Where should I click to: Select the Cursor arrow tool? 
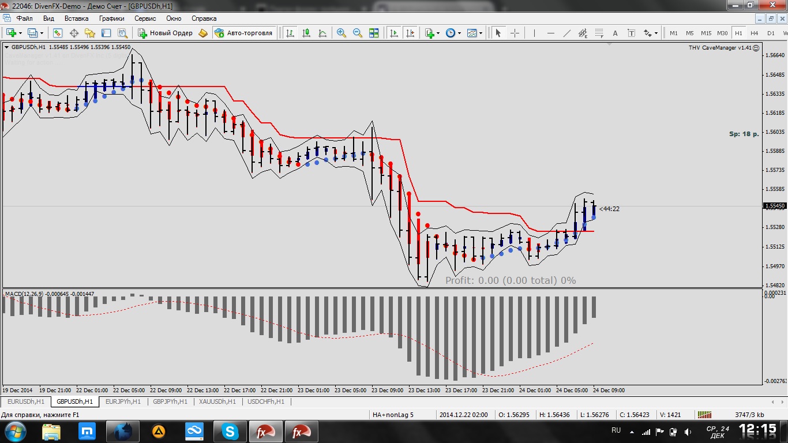[498, 33]
